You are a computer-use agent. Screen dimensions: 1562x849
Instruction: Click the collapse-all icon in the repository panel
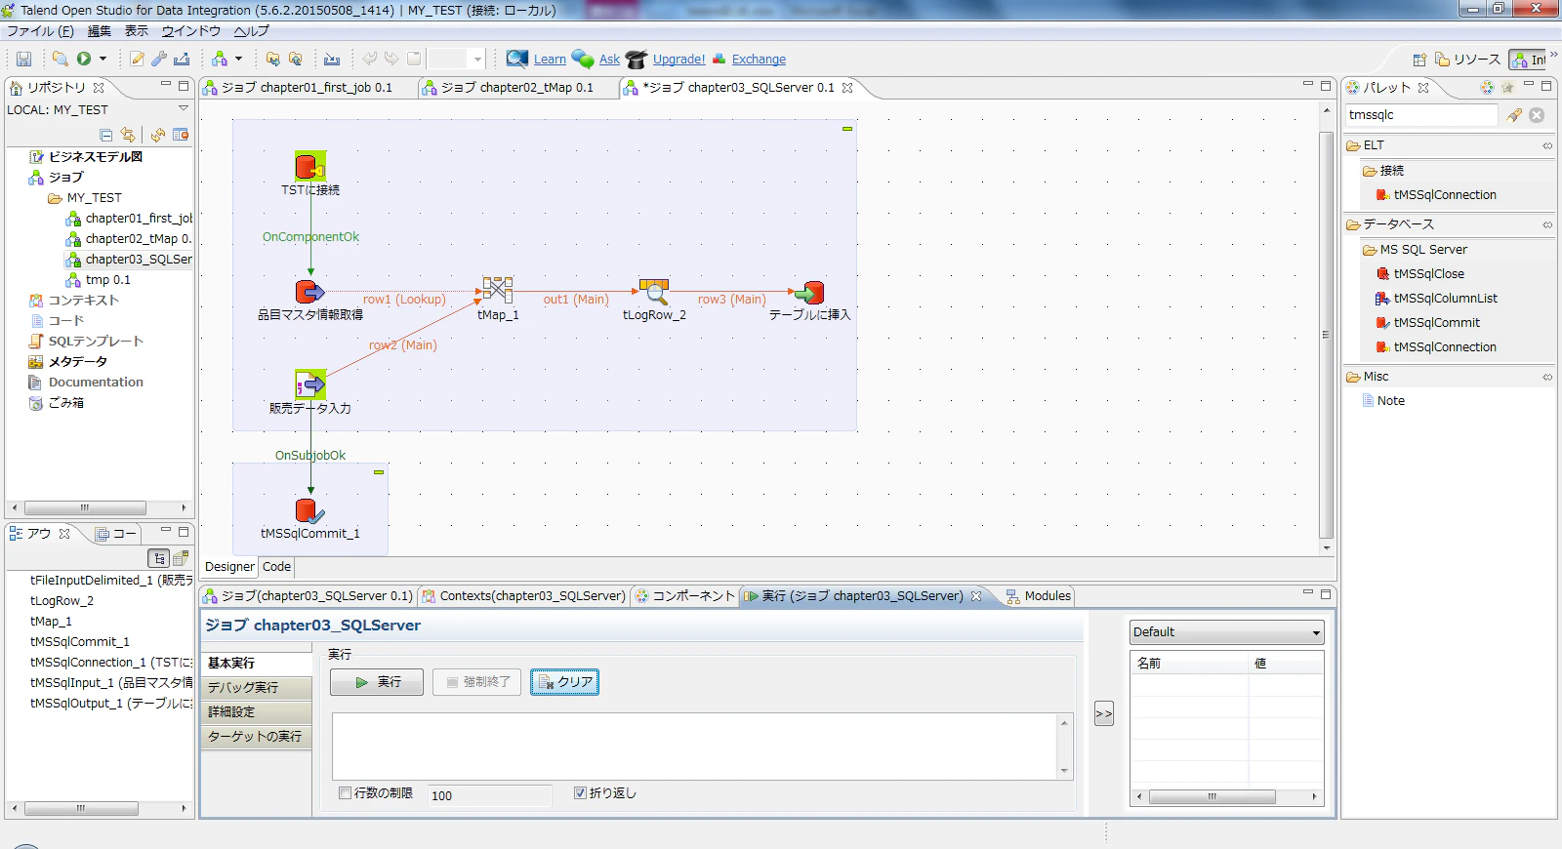coord(106,135)
